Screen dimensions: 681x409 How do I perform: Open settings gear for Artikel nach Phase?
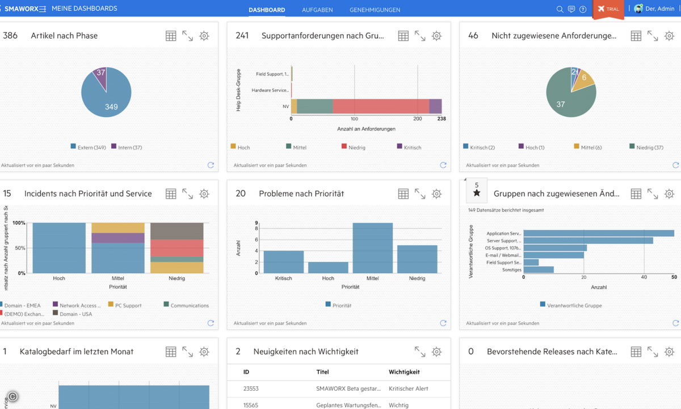coord(204,36)
